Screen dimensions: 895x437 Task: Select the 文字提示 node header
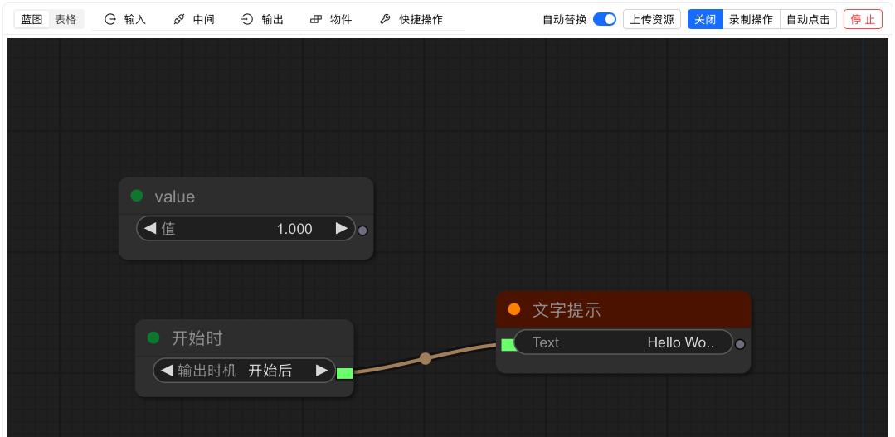click(623, 309)
